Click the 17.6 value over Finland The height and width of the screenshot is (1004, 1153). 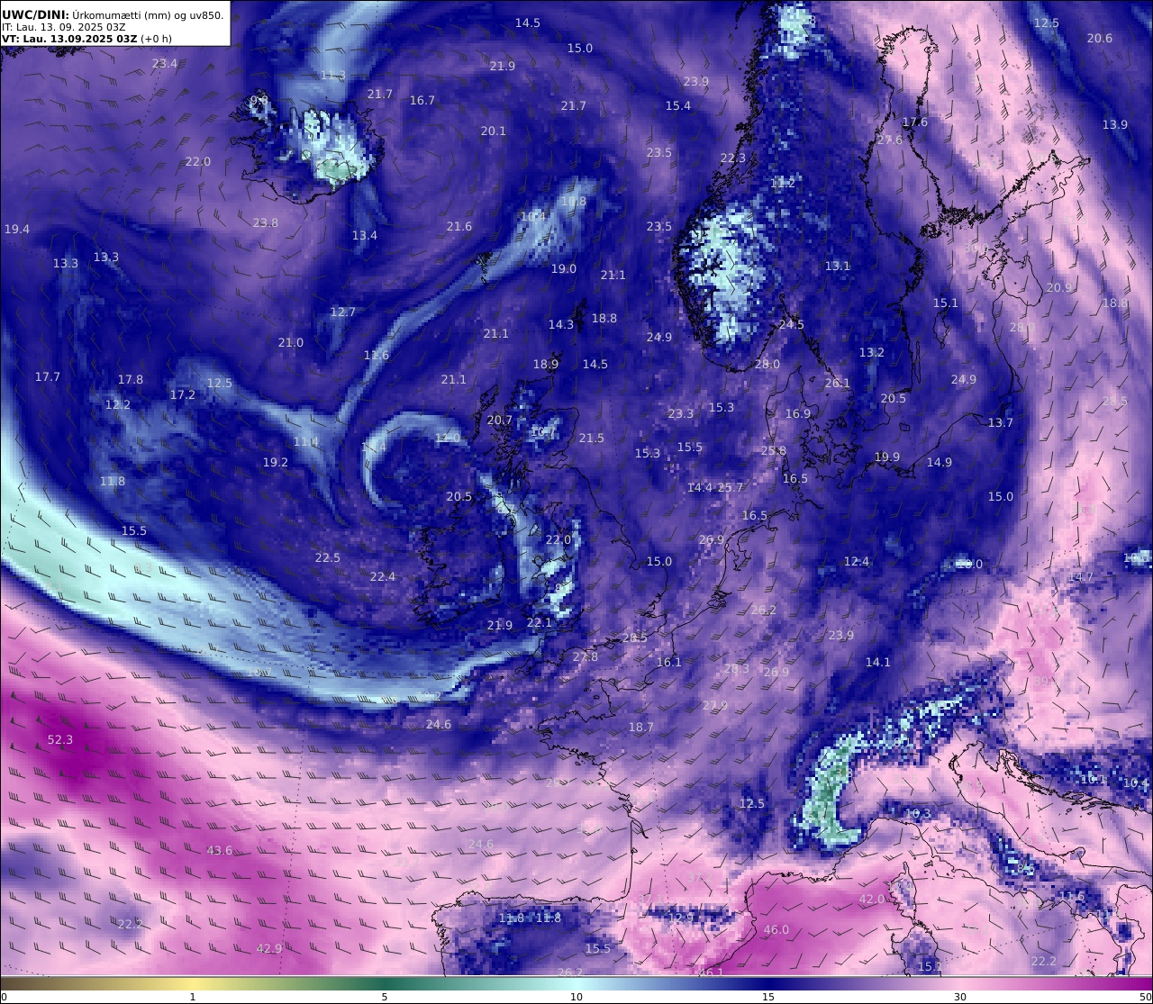[x=915, y=122]
